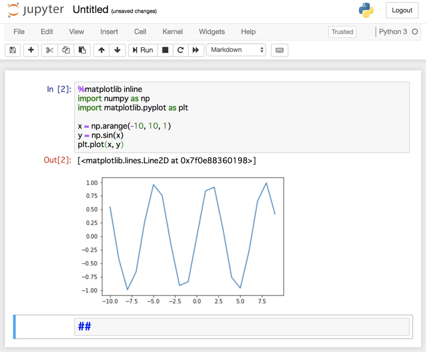The width and height of the screenshot is (426, 352).
Task: Click the sine wave plot output
Action: (183, 241)
